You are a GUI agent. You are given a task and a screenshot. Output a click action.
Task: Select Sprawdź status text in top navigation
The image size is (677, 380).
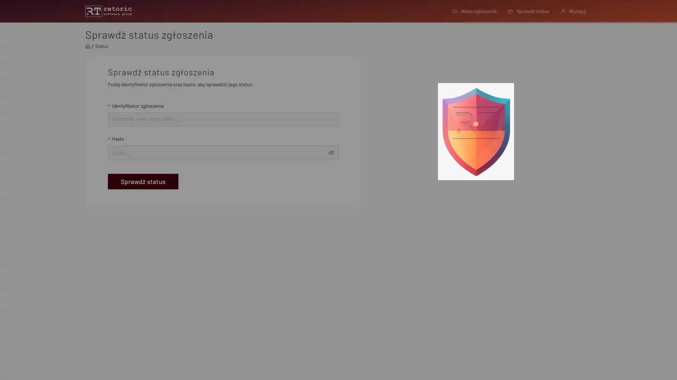[532, 11]
